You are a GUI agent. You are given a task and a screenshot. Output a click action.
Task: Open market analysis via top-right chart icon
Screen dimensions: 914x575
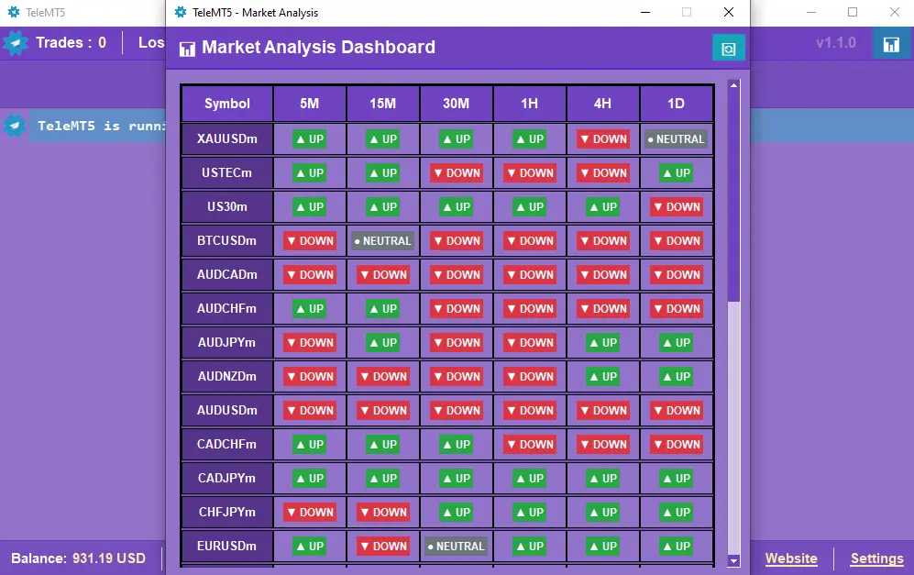click(x=890, y=44)
